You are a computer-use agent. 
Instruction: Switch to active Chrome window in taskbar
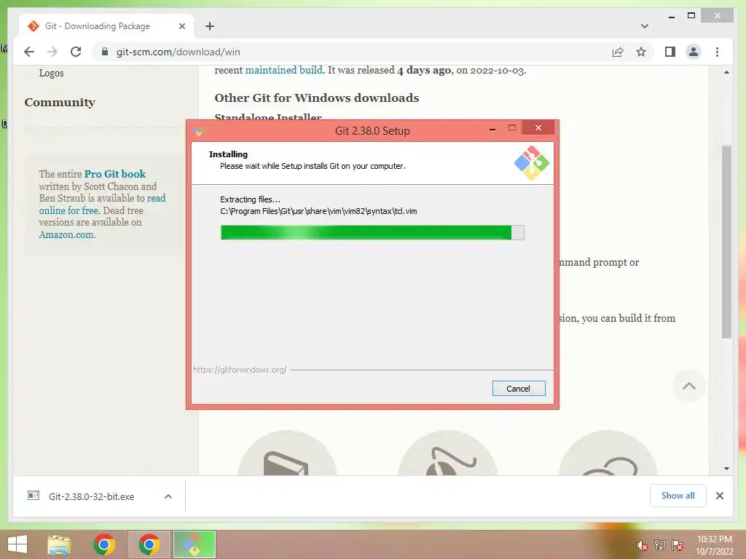click(149, 544)
